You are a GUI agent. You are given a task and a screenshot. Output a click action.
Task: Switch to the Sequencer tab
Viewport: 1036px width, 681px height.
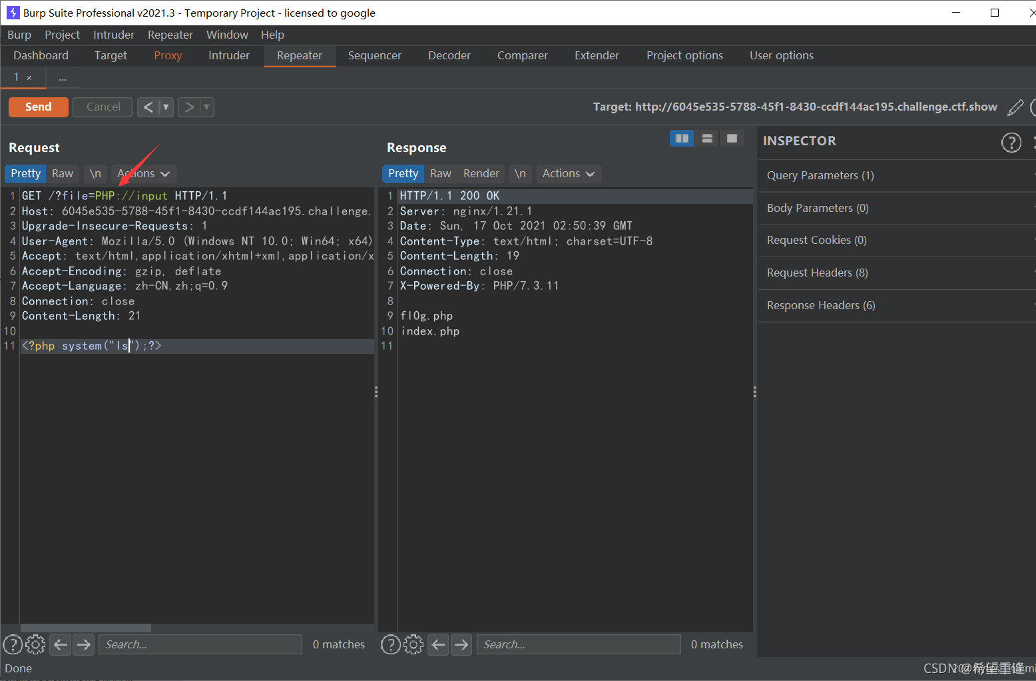pyautogui.click(x=374, y=55)
